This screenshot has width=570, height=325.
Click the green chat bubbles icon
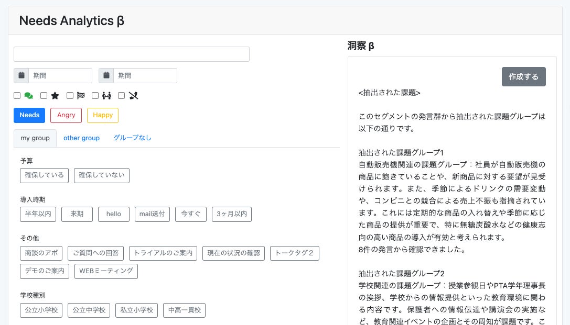click(29, 96)
